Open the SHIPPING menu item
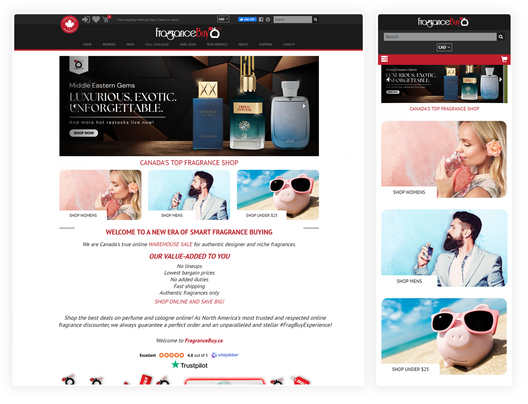 tap(266, 44)
